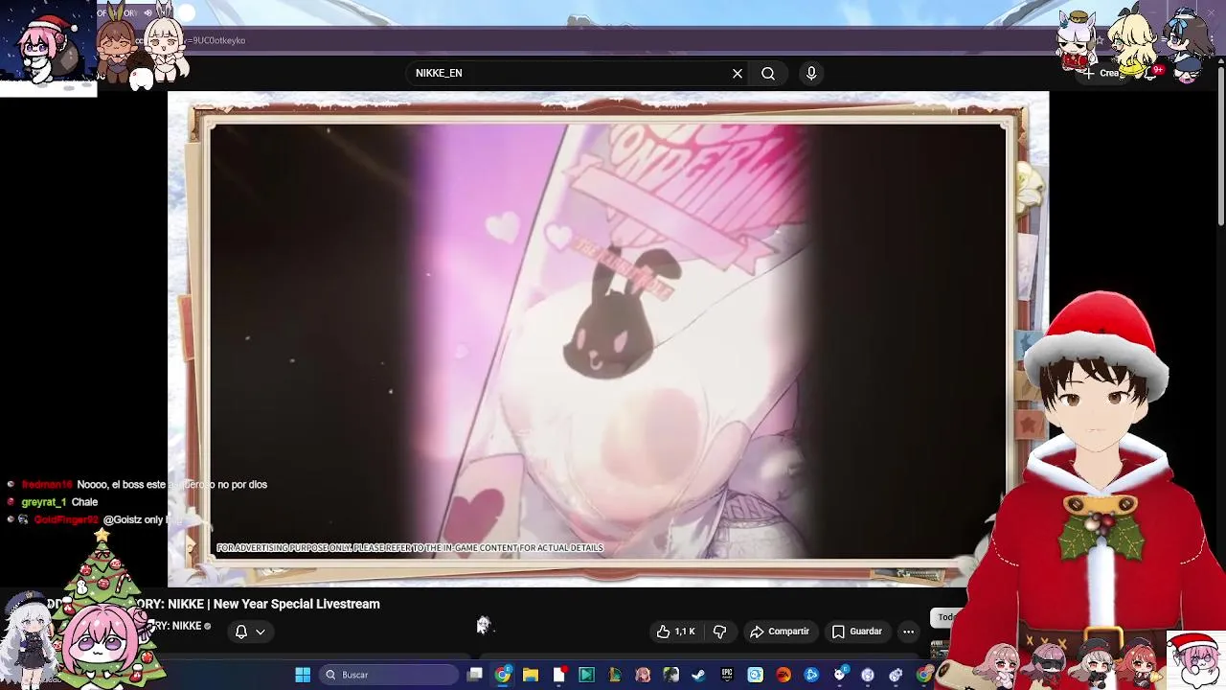Click the video player frame
Image resolution: width=1226 pixels, height=690 pixels.
click(x=608, y=338)
